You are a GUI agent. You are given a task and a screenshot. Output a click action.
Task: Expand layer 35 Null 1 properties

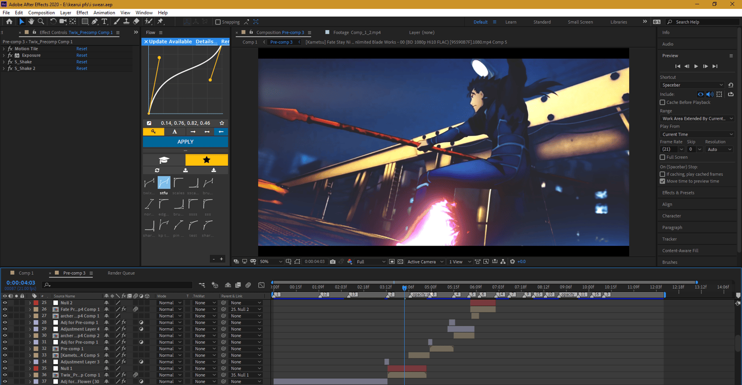(29, 369)
